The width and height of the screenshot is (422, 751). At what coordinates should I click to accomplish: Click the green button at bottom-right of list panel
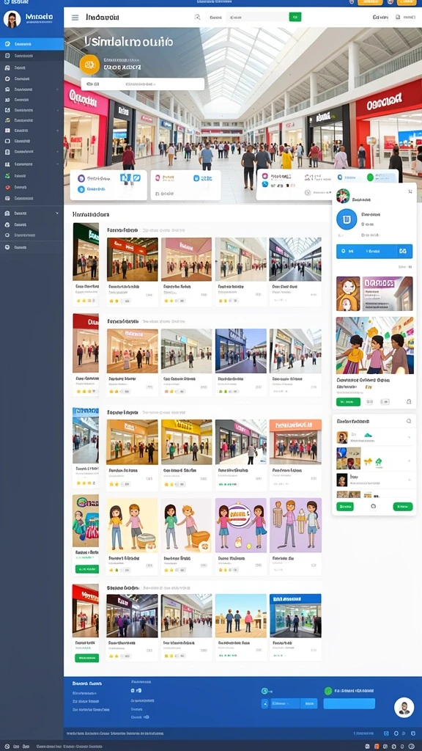point(403,506)
